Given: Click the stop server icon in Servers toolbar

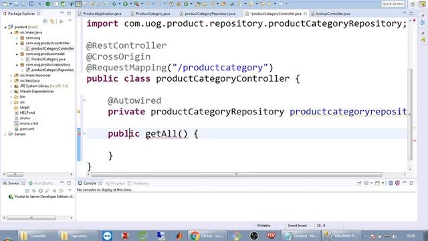Looking at the screenshot, I should pyautogui.click(x=54, y=190).
